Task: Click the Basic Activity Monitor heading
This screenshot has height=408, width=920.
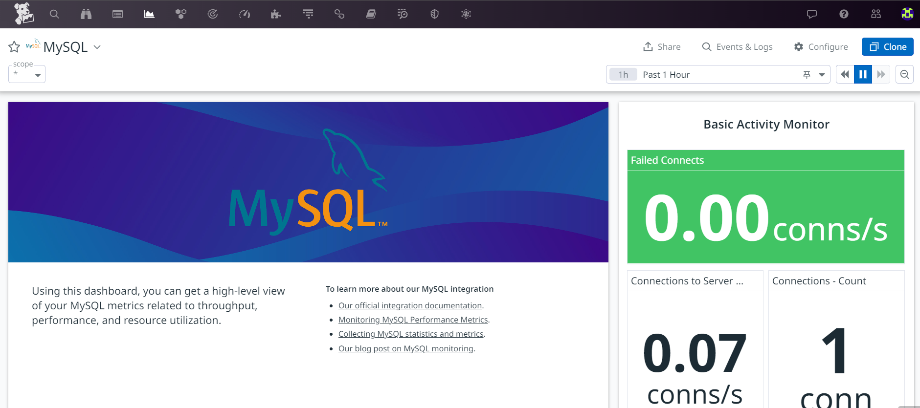Action: [x=766, y=125]
